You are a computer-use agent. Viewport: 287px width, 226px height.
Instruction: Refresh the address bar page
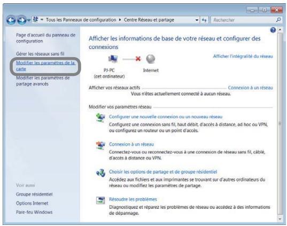pos(204,20)
